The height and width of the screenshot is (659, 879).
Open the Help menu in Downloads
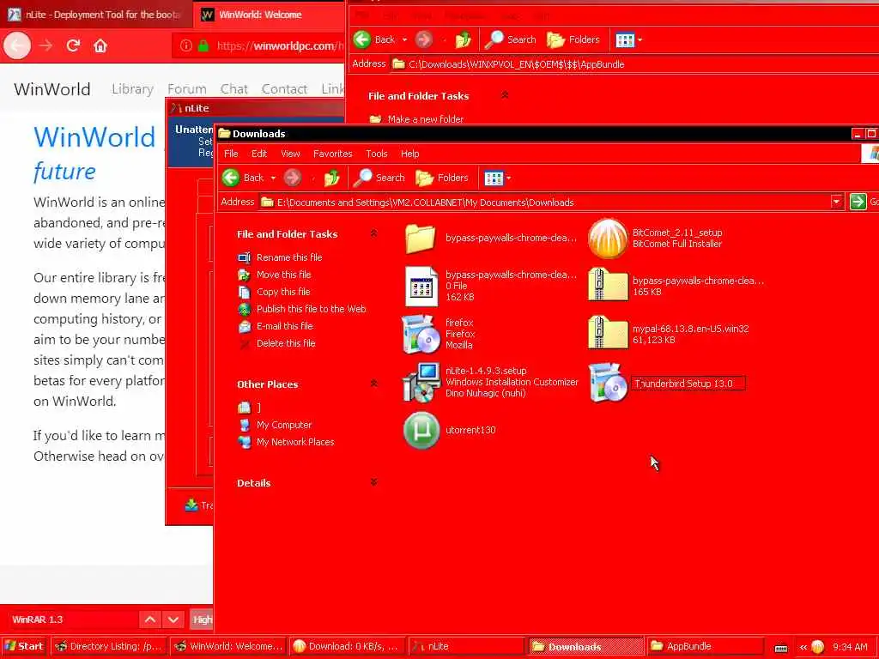pyautogui.click(x=409, y=154)
